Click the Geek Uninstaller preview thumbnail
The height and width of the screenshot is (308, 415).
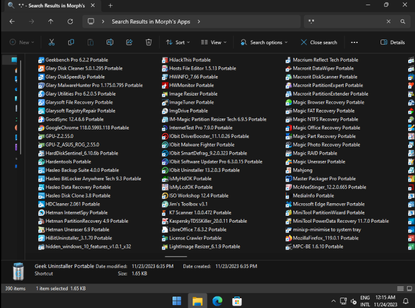18,271
